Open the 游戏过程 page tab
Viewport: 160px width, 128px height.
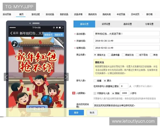(35, 14)
